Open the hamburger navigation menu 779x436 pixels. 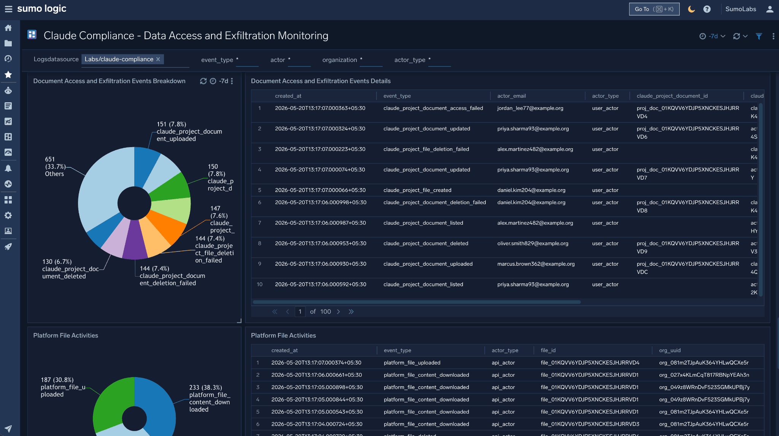click(x=8, y=9)
